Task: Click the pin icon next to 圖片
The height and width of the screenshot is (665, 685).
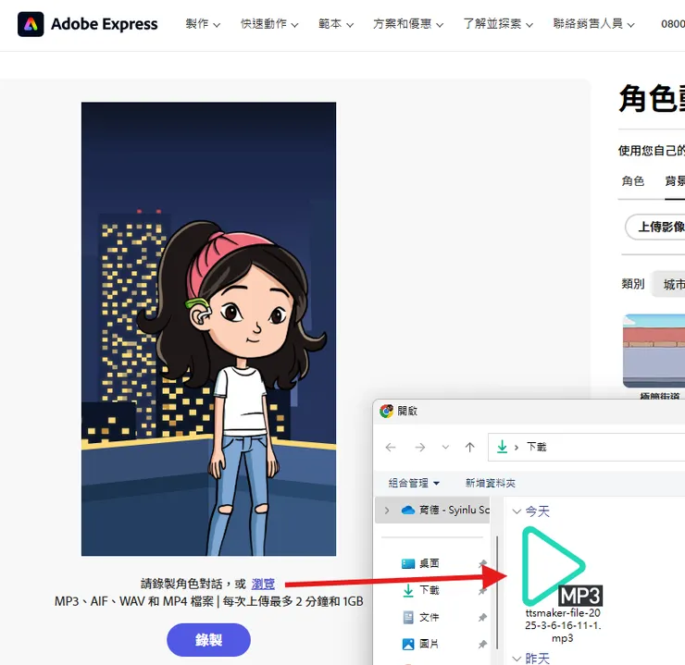Action: pos(482,644)
